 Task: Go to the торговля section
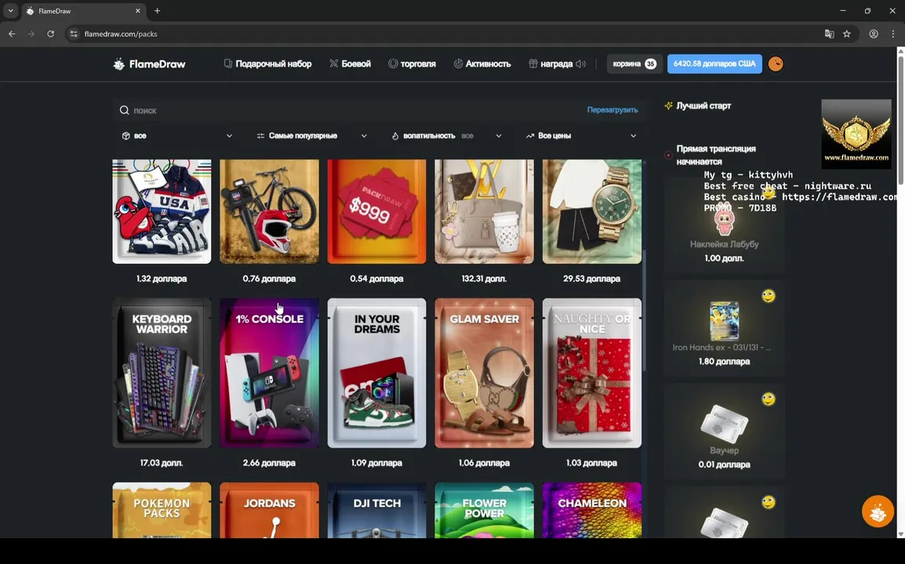(x=412, y=64)
